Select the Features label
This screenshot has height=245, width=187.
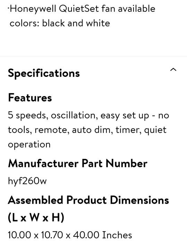coord(30,98)
